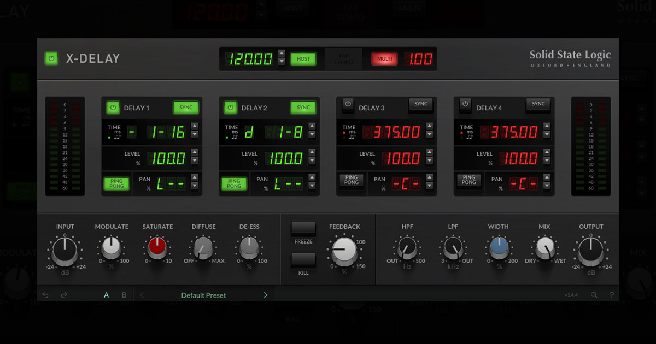Click the previous preset left chevron

click(141, 294)
